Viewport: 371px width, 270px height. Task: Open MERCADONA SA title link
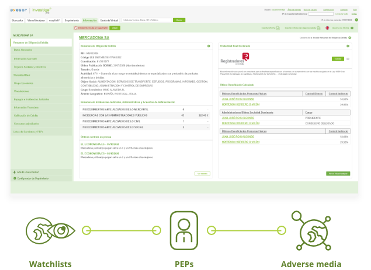94,38
